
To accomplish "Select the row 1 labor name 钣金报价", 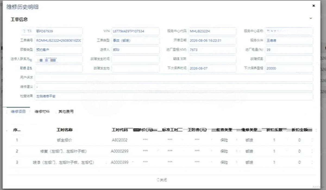I will [x=64, y=140].
